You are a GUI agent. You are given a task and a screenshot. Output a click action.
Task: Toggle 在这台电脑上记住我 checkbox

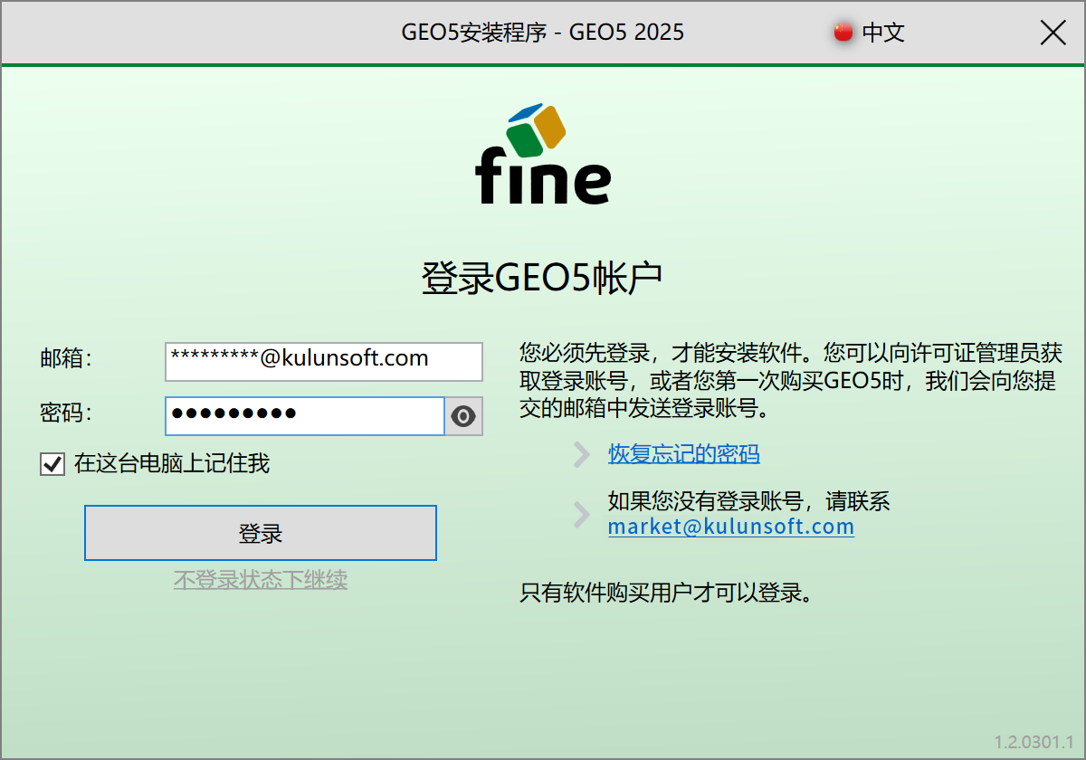coord(52,464)
